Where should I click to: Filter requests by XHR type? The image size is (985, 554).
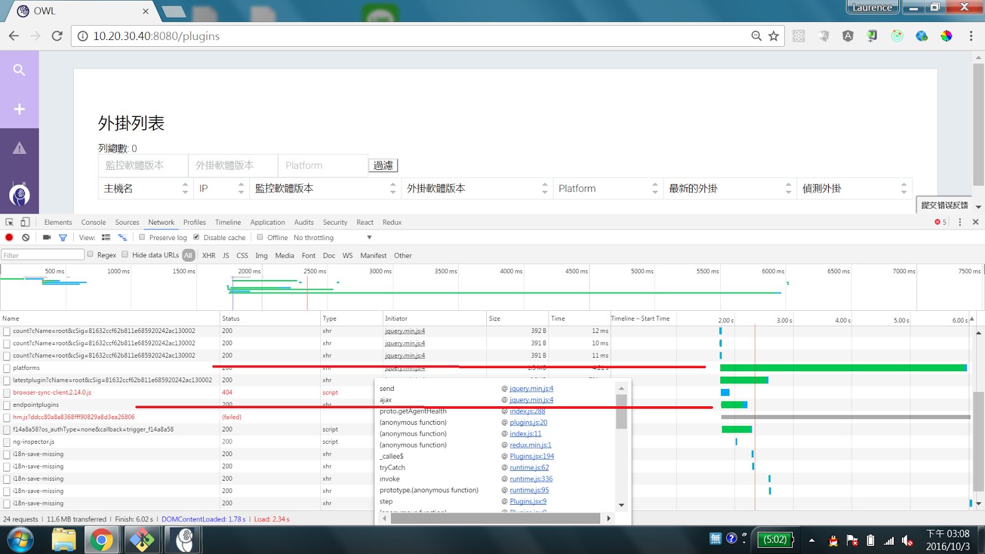click(x=209, y=255)
